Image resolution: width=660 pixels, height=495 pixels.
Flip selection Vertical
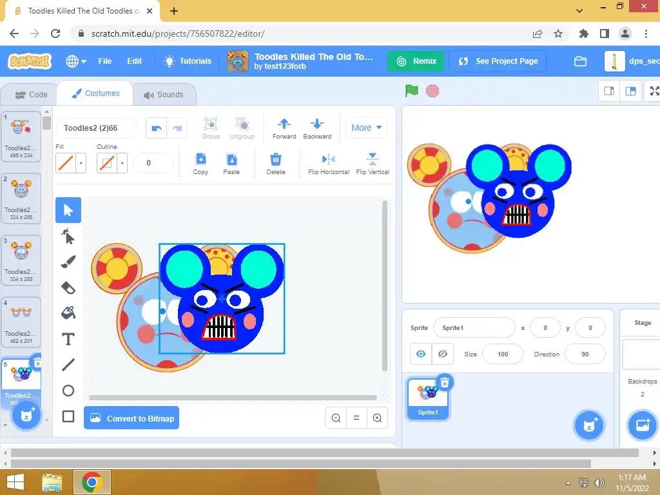pos(373,163)
